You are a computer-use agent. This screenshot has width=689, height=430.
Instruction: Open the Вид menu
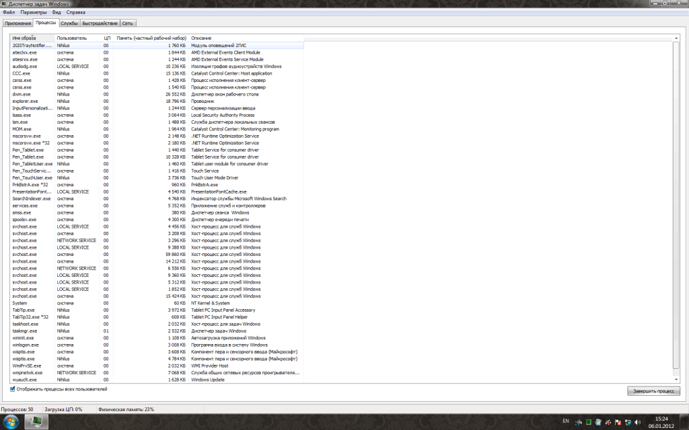[57, 12]
